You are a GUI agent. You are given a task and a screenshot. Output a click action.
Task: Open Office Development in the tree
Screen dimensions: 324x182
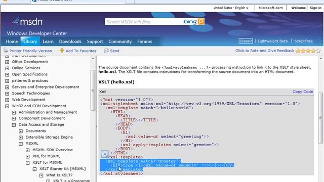pyautogui.click(x=30, y=62)
